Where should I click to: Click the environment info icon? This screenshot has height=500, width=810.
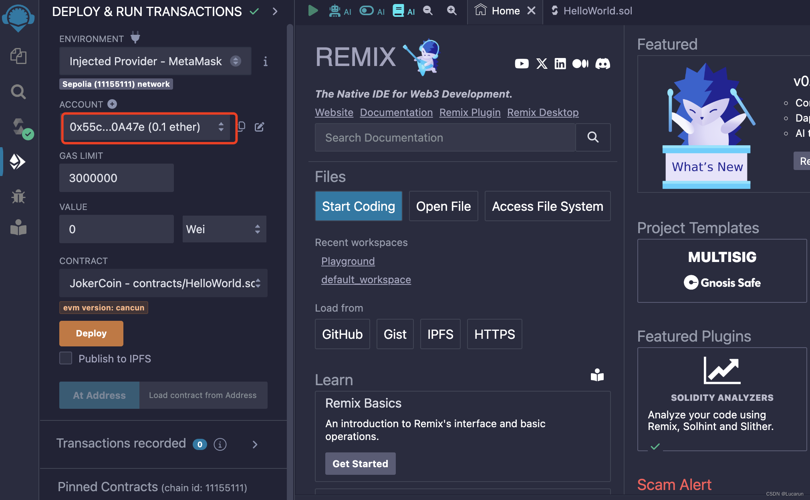pyautogui.click(x=265, y=61)
